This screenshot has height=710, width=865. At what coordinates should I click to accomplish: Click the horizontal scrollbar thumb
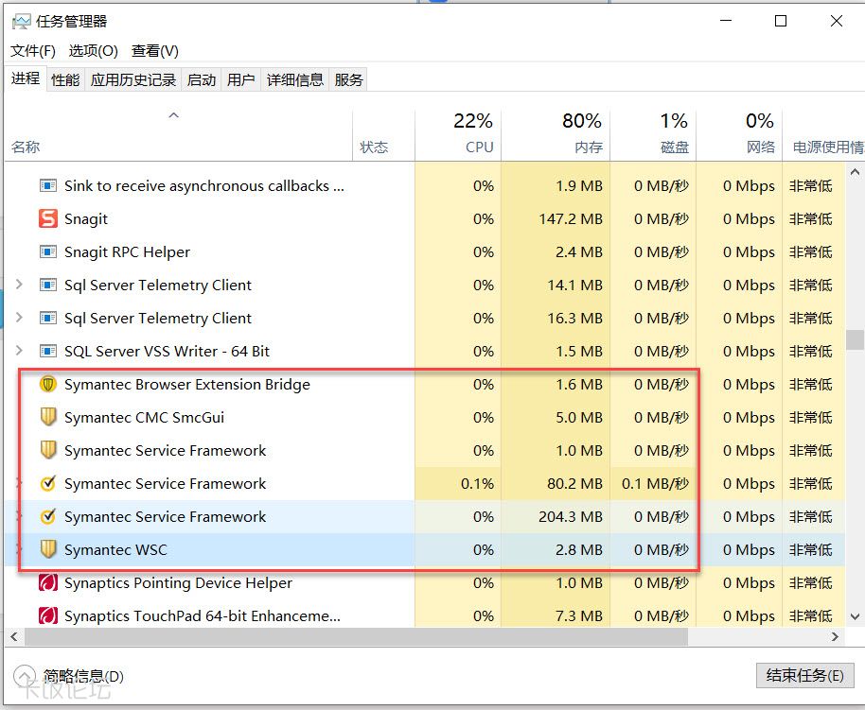tap(357, 636)
